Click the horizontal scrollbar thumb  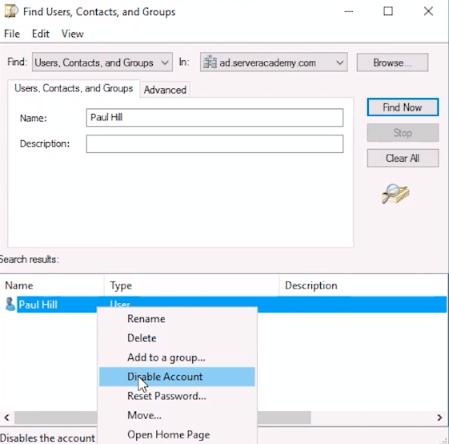pyautogui.click(x=162, y=418)
